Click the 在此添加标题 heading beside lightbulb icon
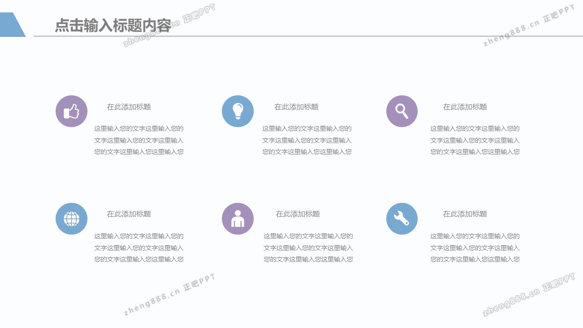This screenshot has width=583, height=328. (x=297, y=107)
